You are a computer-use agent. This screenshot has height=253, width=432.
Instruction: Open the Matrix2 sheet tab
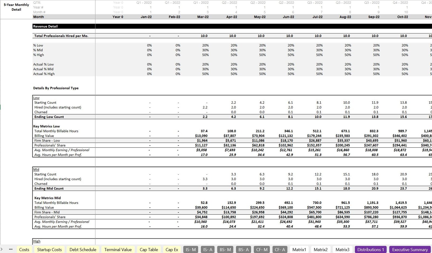[320, 250]
